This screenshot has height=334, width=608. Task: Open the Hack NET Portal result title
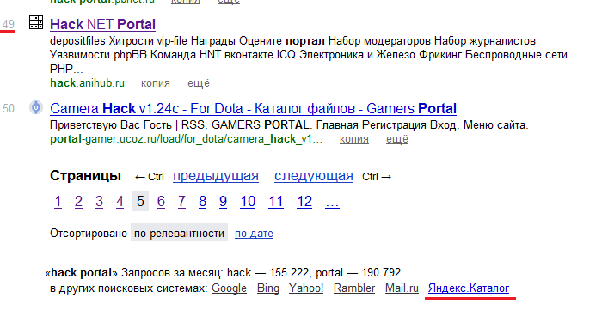tap(102, 24)
